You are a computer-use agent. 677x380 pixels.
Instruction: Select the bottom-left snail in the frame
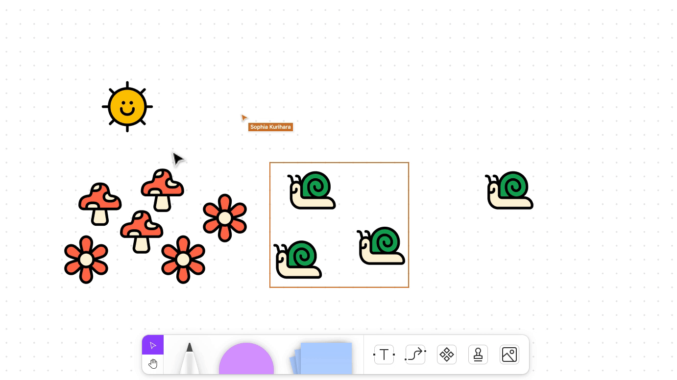coord(298,260)
